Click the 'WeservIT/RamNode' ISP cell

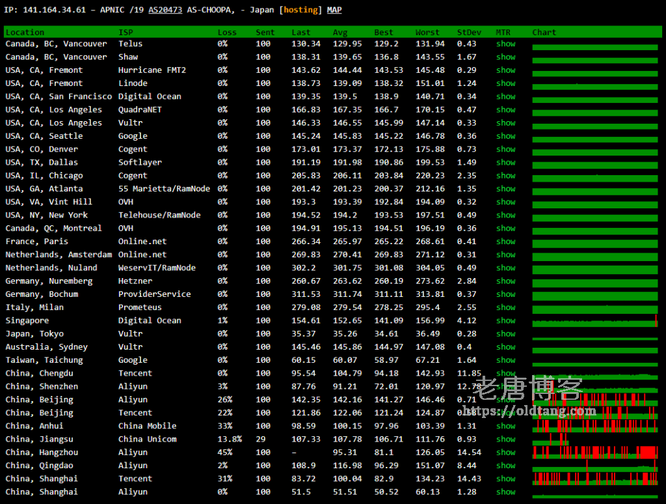coord(157,268)
